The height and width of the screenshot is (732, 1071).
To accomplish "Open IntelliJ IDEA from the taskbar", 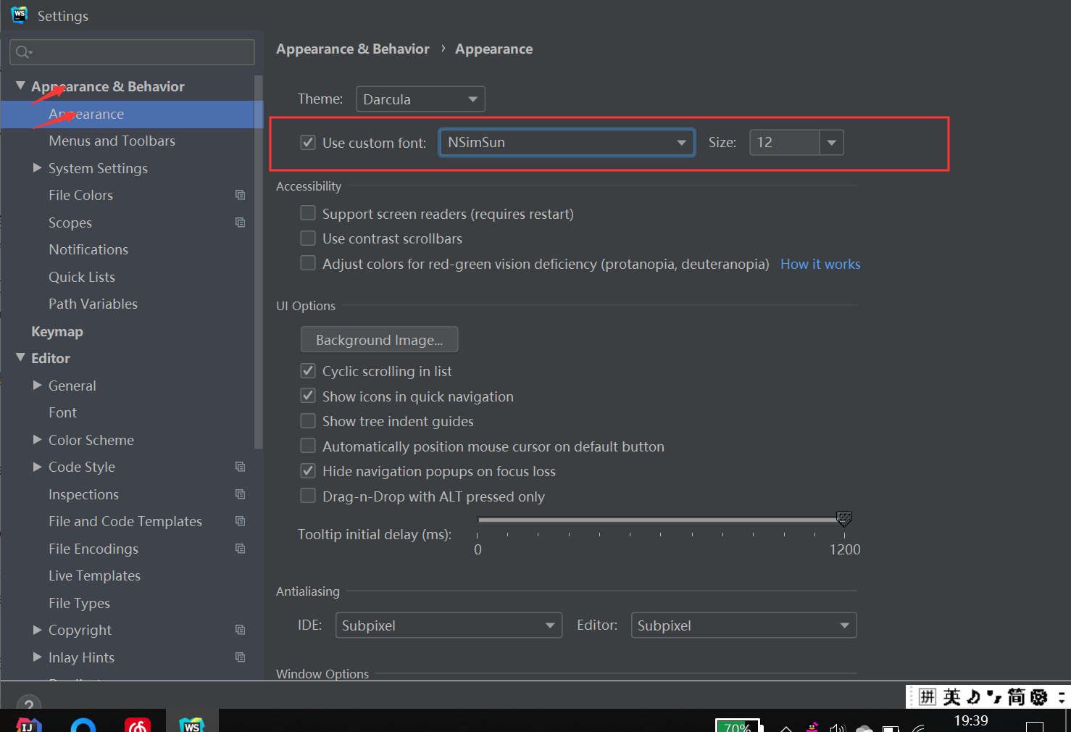I will (29, 724).
